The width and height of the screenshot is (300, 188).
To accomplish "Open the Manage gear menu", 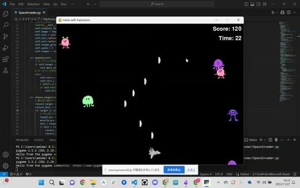I will (6, 166).
